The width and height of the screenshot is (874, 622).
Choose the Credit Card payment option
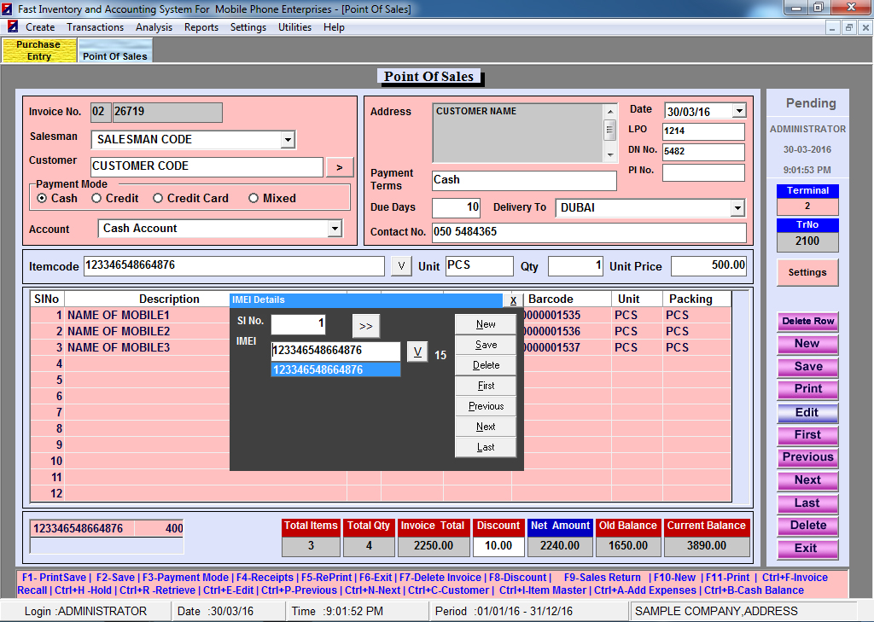click(158, 198)
